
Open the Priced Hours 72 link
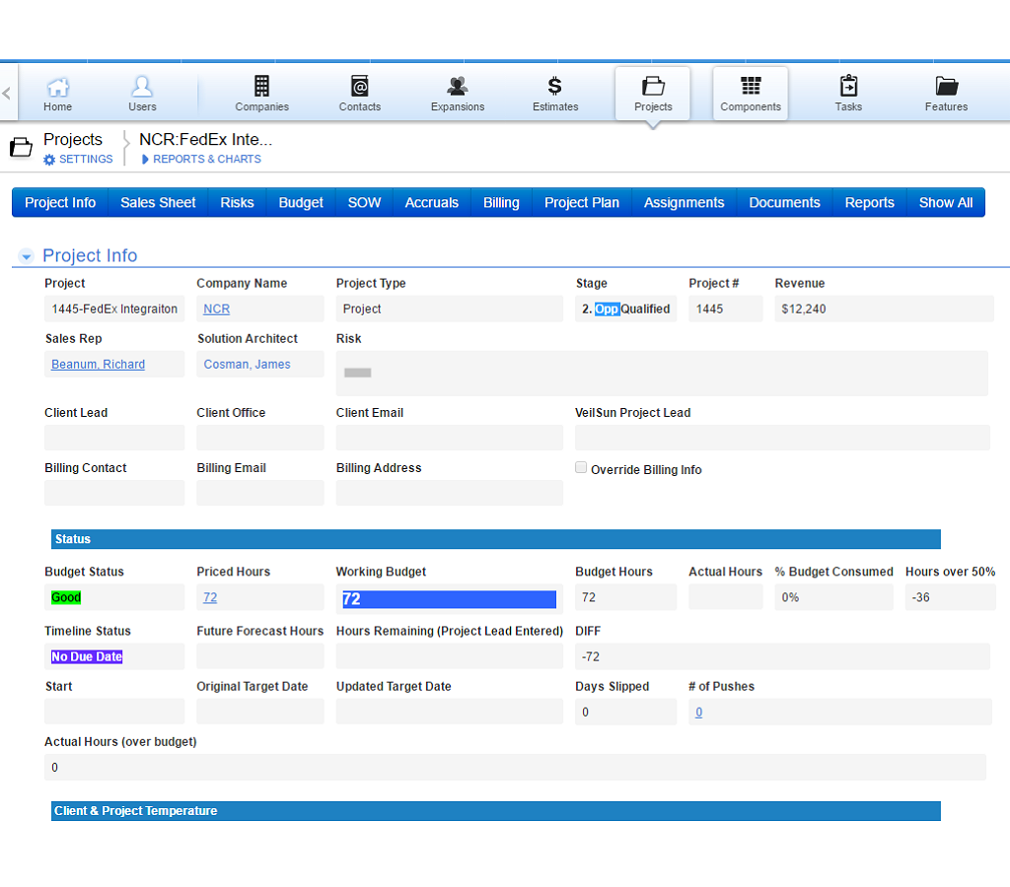click(210, 597)
